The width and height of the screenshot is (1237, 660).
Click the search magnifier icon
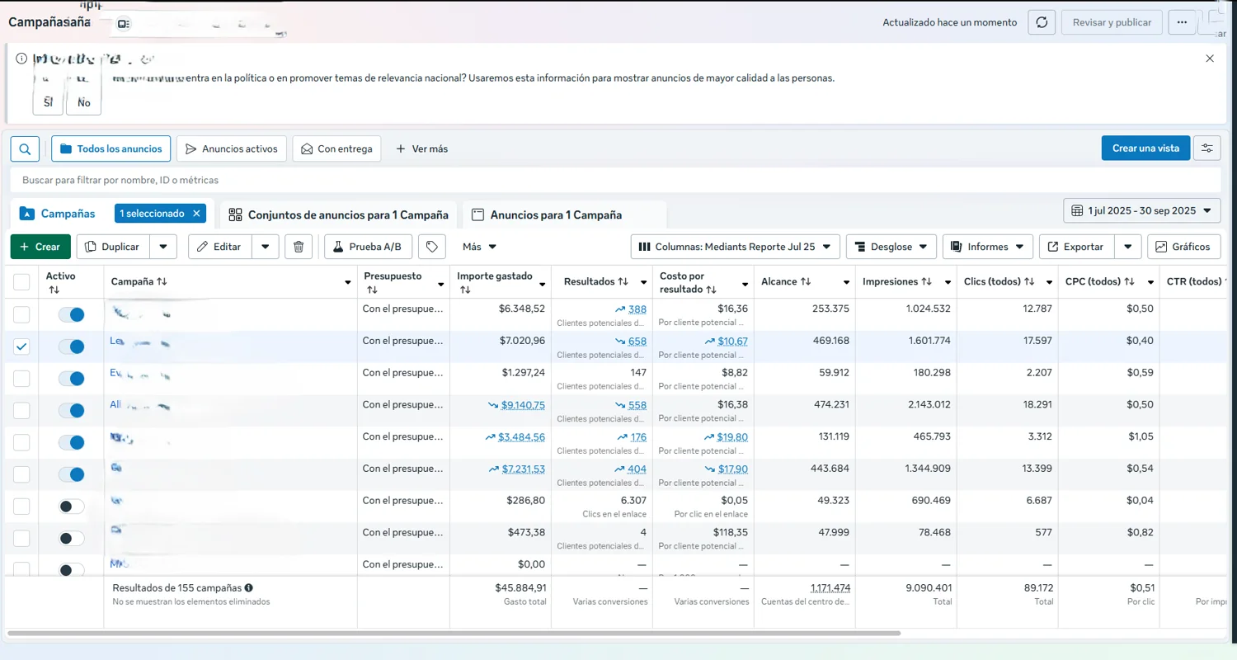[x=25, y=149]
